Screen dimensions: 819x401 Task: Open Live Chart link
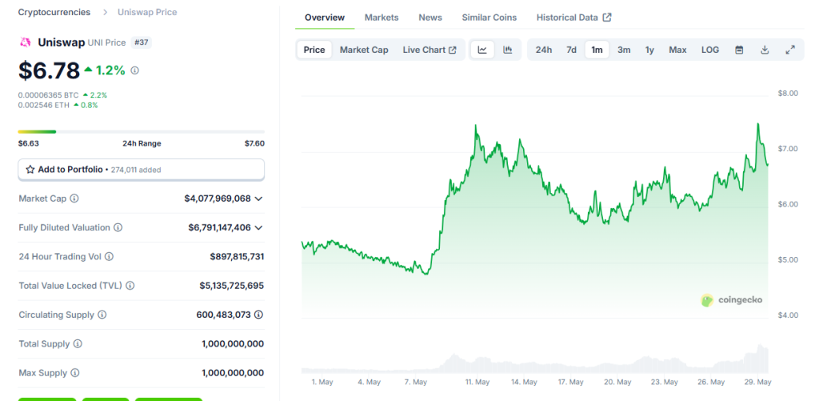click(x=429, y=50)
